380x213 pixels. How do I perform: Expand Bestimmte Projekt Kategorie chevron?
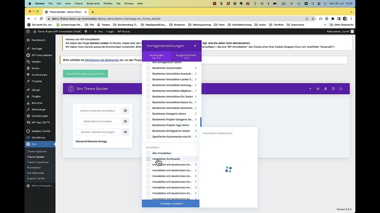point(196,120)
